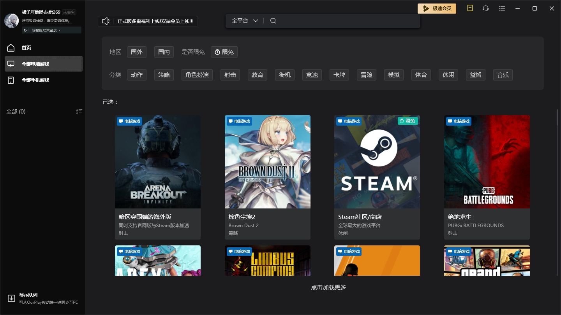Viewport: 561px width, 315px height.
Task: Select the 卡牌 category filter
Action: click(x=339, y=75)
